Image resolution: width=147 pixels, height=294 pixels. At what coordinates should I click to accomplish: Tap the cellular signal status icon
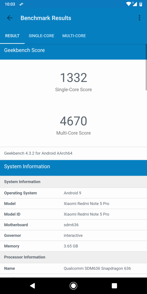135,4
